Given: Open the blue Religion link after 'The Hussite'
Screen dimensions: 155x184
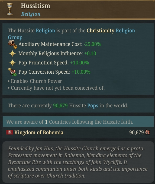Looking at the screenshot, I should coord(45,31).
